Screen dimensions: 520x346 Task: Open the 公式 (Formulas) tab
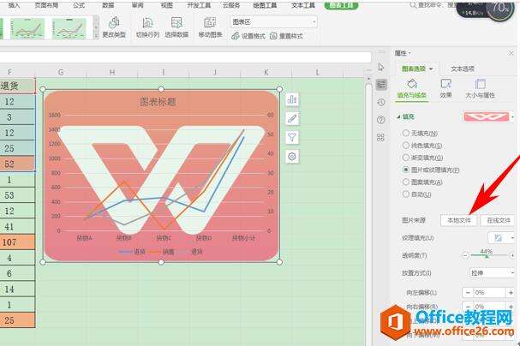point(79,5)
